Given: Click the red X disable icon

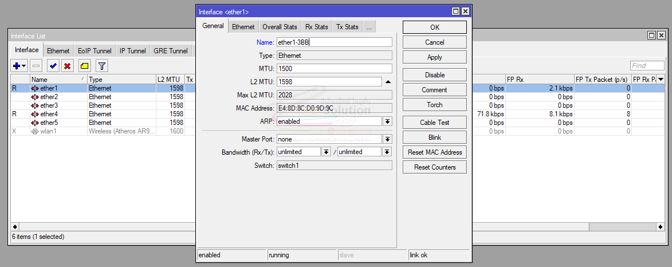Looking at the screenshot, I should (67, 66).
